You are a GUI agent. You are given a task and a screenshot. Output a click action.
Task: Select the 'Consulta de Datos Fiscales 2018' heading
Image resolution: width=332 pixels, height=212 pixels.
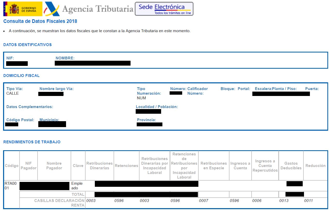(40, 21)
